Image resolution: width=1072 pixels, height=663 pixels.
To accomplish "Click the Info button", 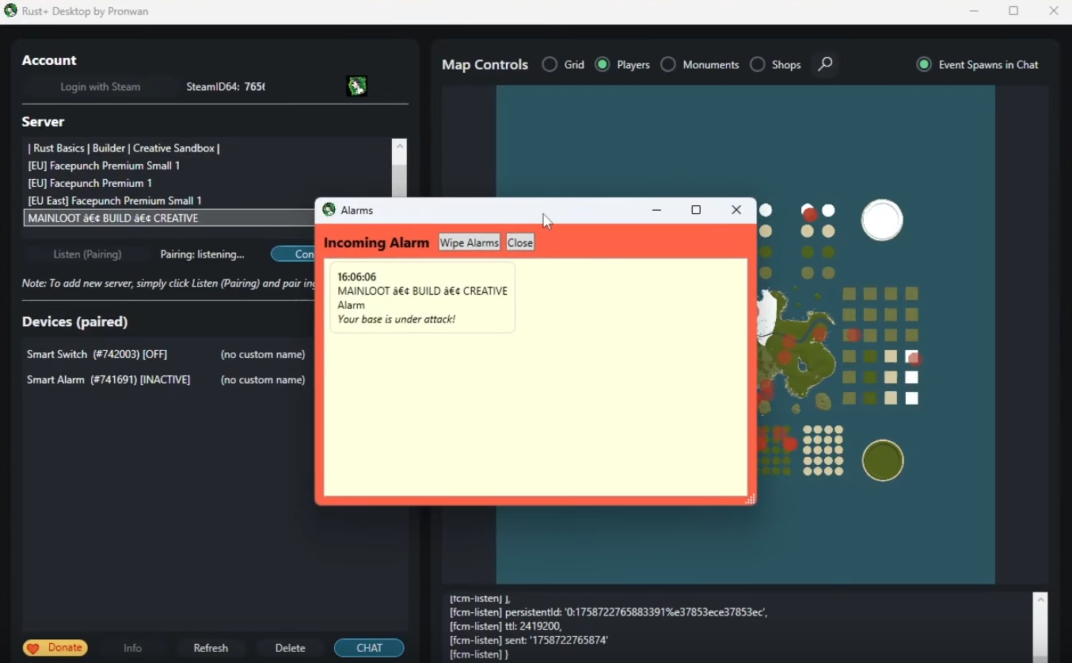I will (132, 648).
